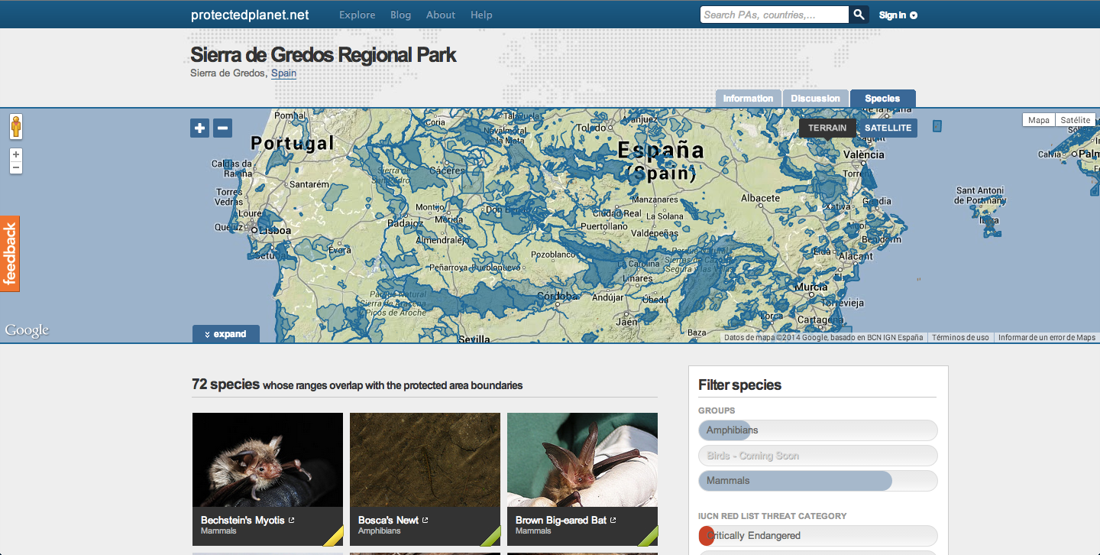
Task: Toggle the Critically Endangered threat filter
Action: click(817, 536)
